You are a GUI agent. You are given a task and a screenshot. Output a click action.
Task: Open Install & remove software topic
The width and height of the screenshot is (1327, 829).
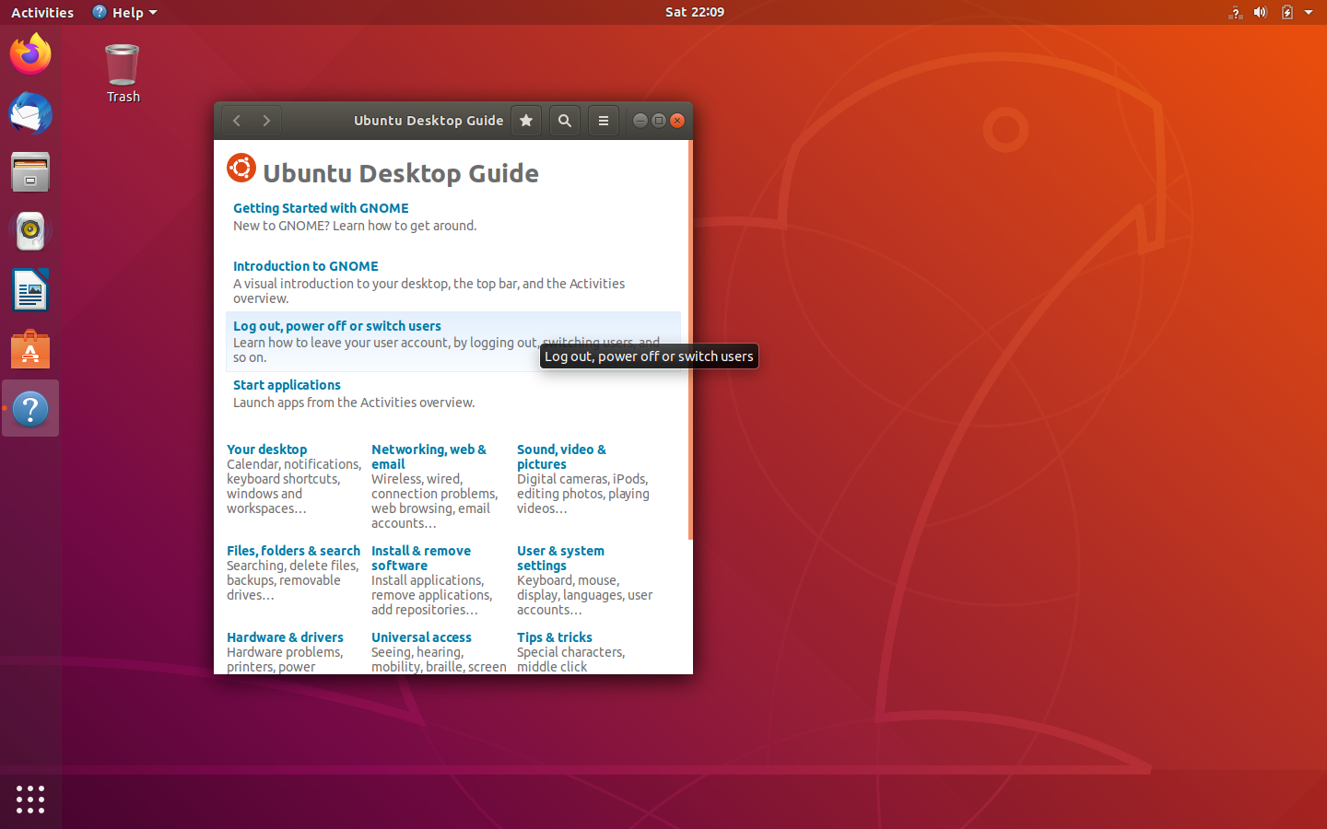(421, 558)
